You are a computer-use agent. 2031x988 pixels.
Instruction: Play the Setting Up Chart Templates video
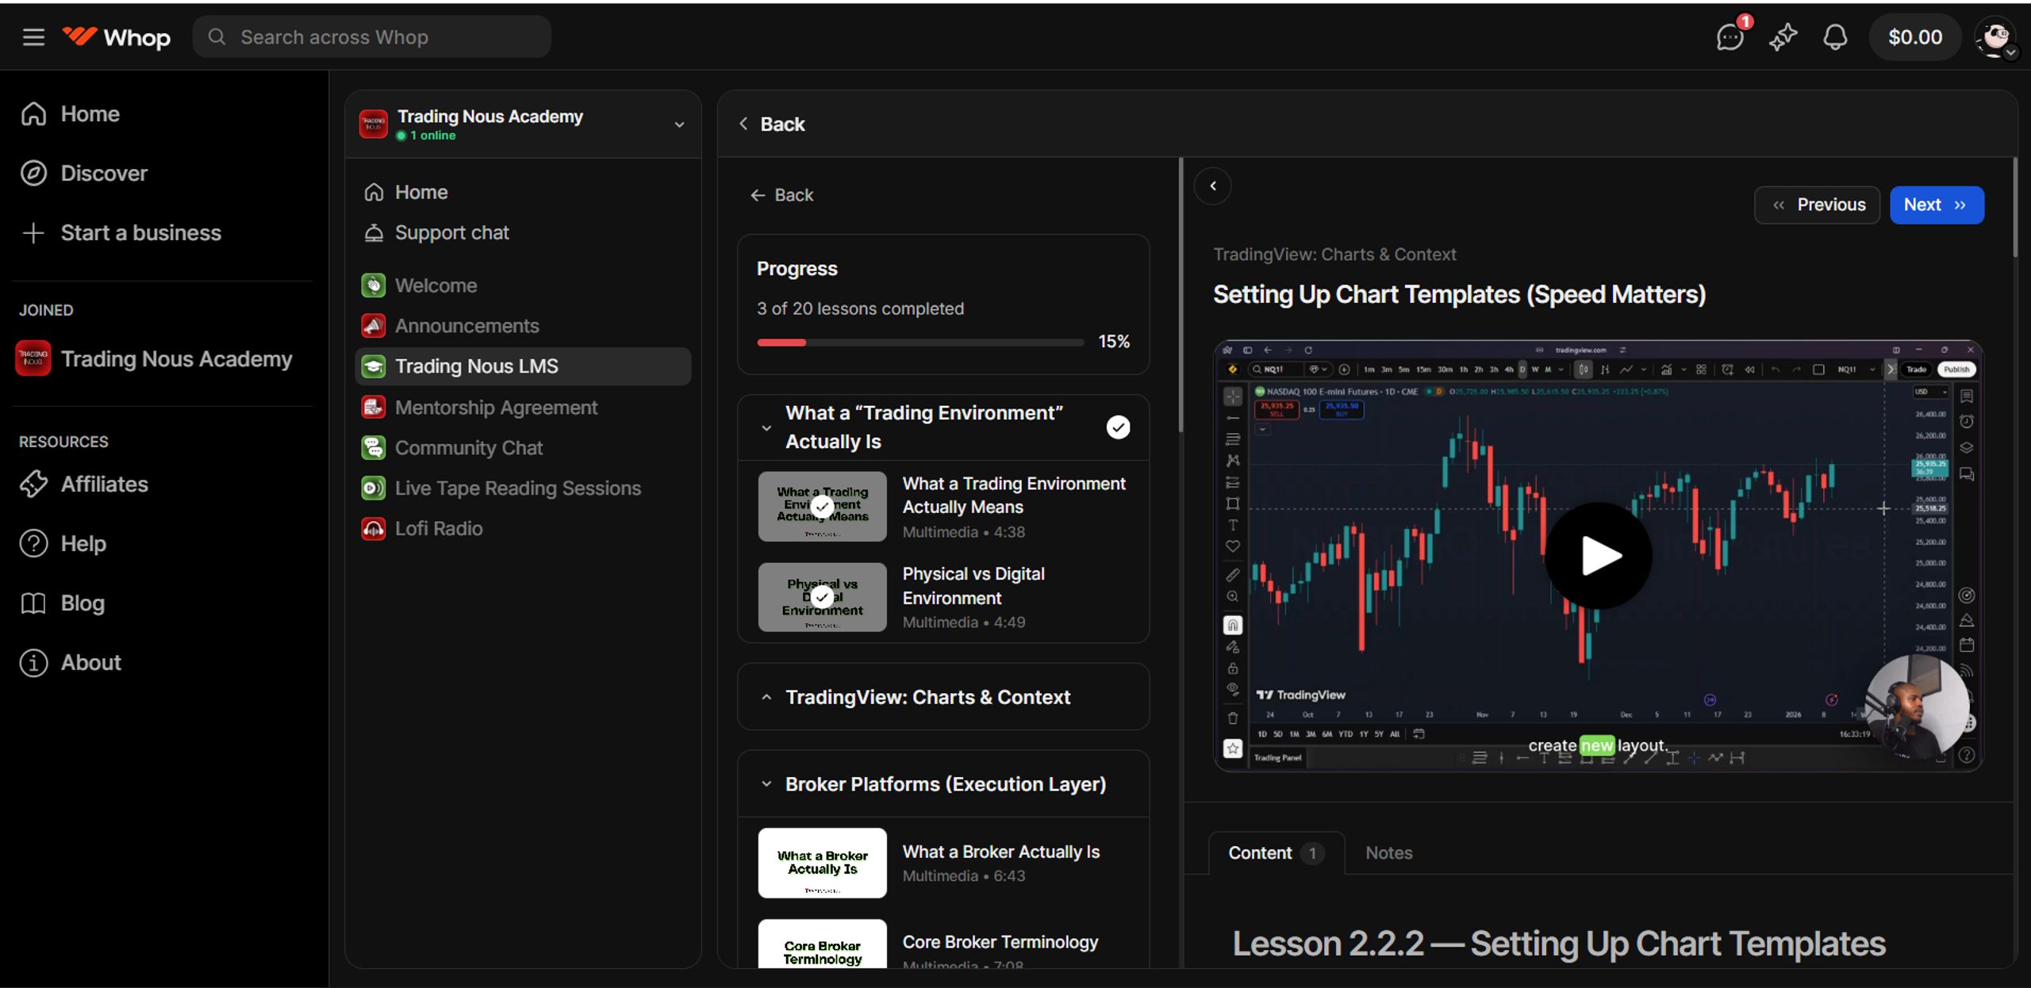tap(1599, 556)
